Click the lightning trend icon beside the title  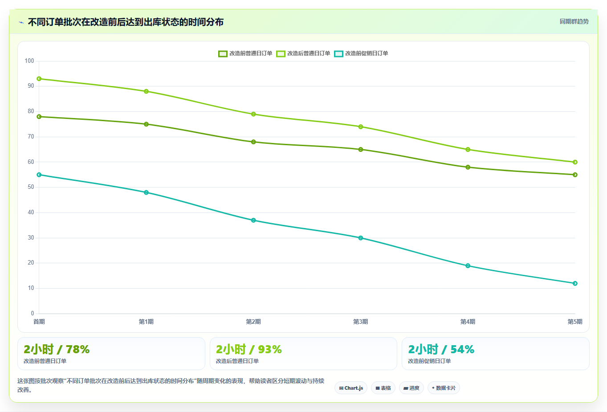(x=21, y=22)
